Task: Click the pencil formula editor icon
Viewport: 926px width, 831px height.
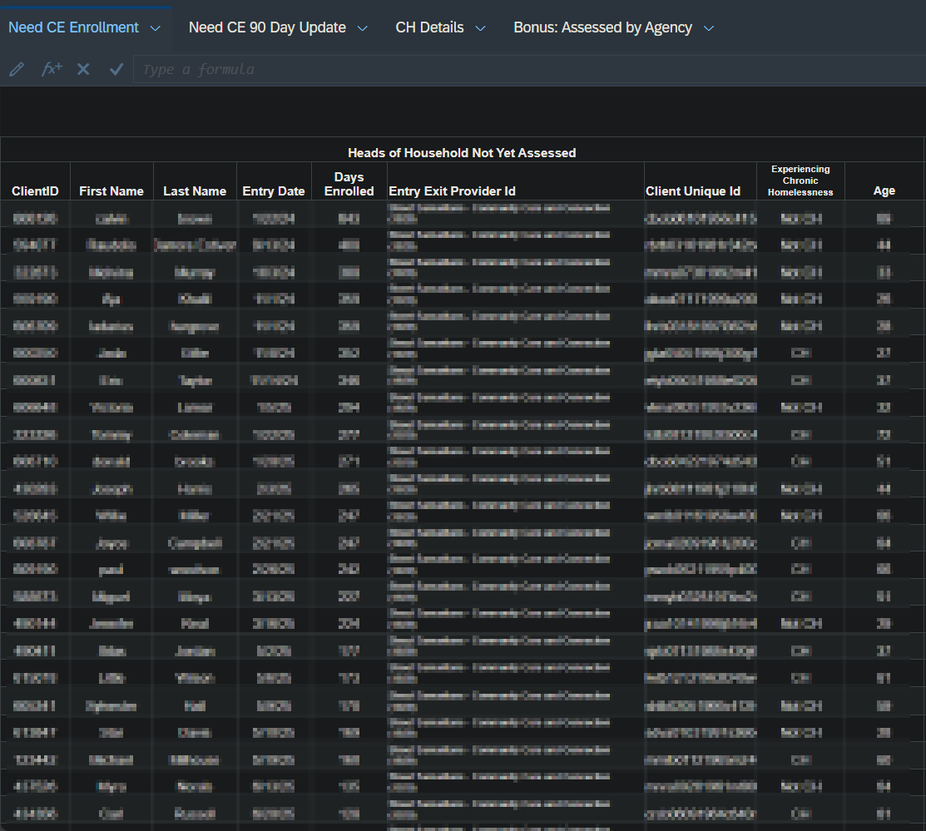Action: [x=17, y=70]
